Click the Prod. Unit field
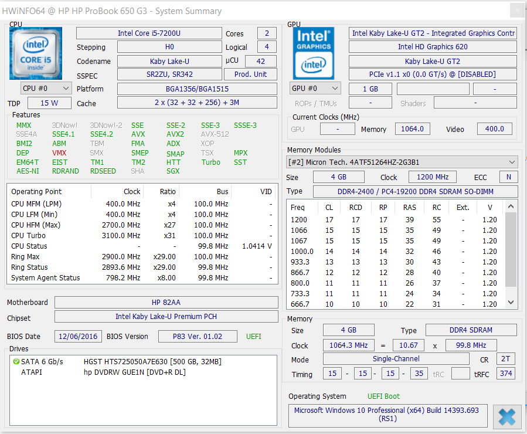The height and width of the screenshot is (434, 527). click(251, 74)
